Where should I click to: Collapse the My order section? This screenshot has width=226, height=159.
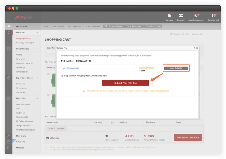pyautogui.click(x=37, y=32)
